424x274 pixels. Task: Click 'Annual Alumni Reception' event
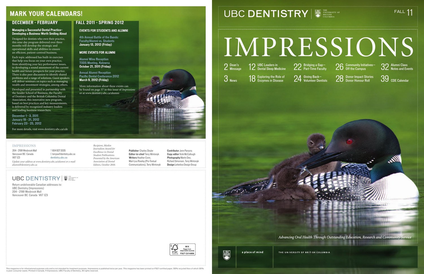(95, 73)
